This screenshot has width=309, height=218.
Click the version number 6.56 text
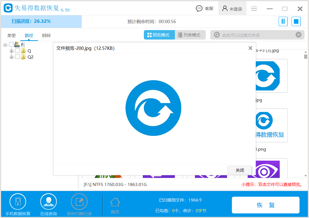tap(65, 10)
